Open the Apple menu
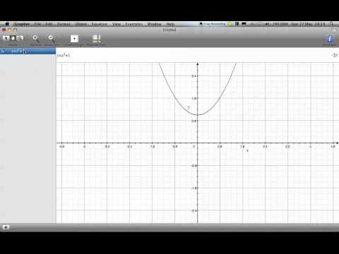This screenshot has width=339, height=254. tap(7, 24)
